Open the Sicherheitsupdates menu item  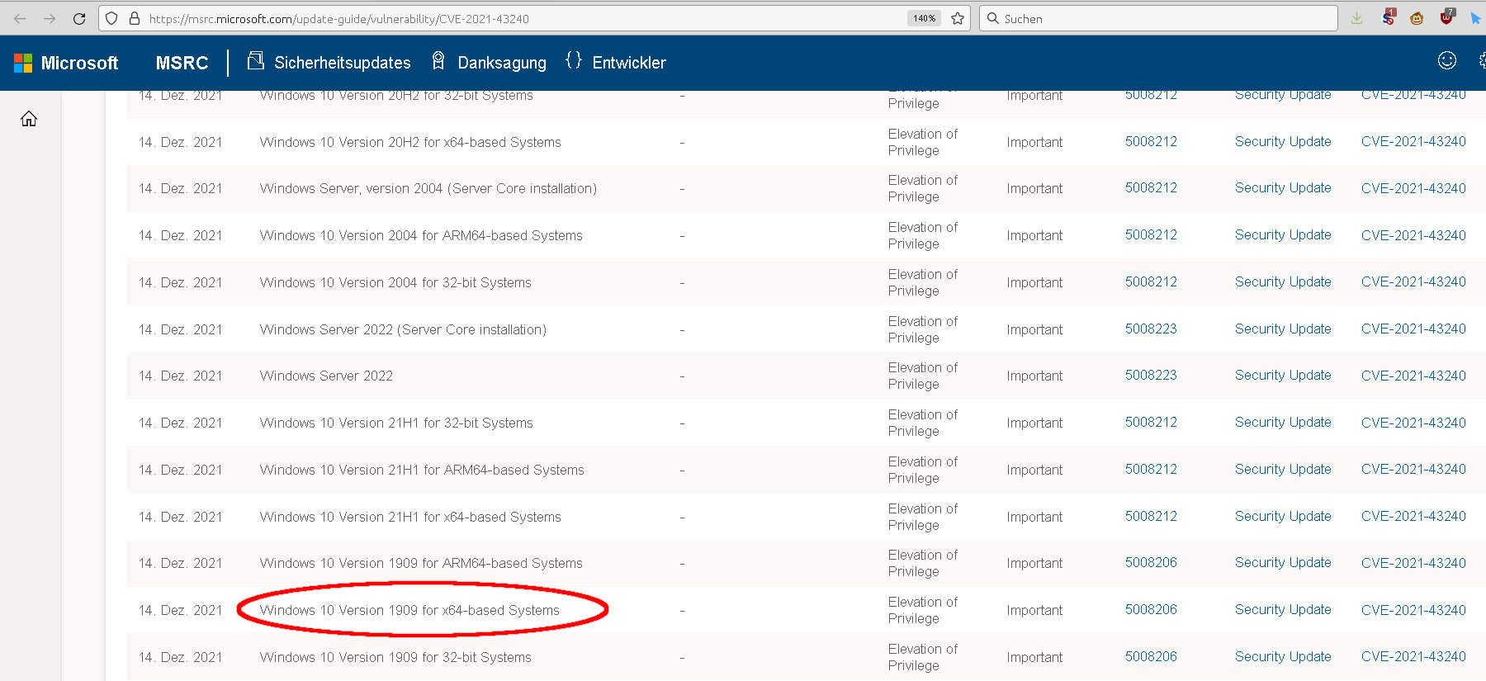coord(343,63)
